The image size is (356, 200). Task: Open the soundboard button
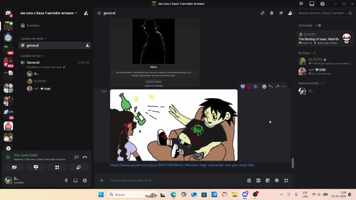[x=79, y=167]
